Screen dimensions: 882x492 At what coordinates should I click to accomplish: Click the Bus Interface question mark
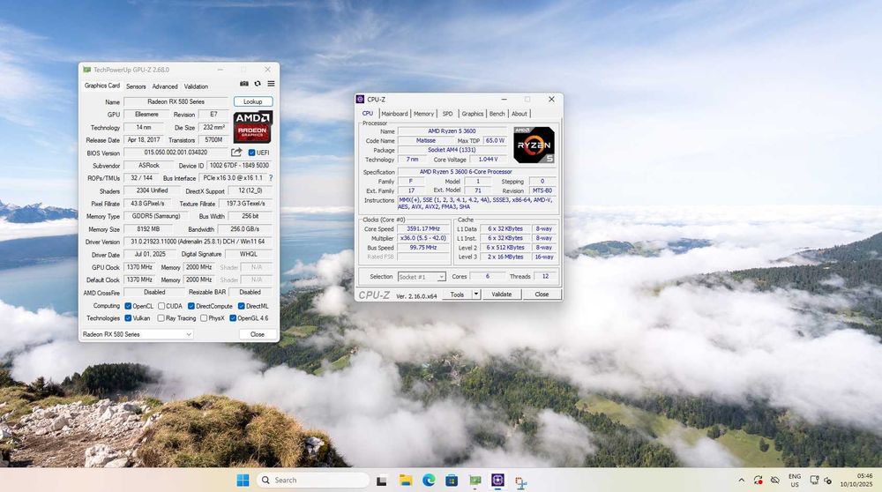271,178
